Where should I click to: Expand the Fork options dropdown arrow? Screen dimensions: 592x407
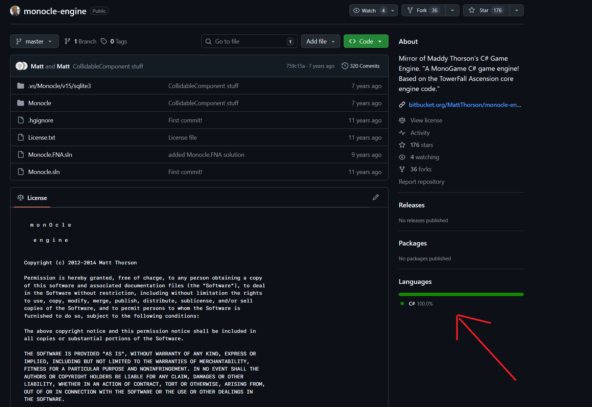click(x=452, y=10)
